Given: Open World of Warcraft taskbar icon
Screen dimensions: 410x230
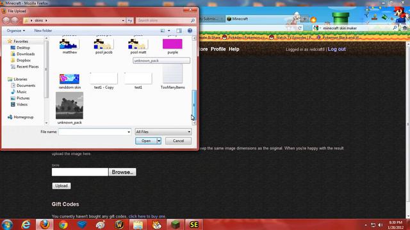Looking at the screenshot, I should pos(119,224).
